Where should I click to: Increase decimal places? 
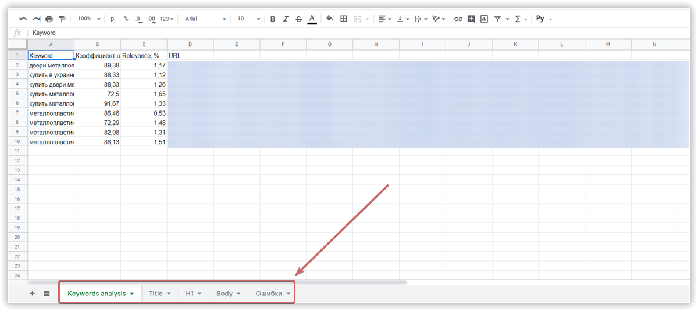pos(151,19)
